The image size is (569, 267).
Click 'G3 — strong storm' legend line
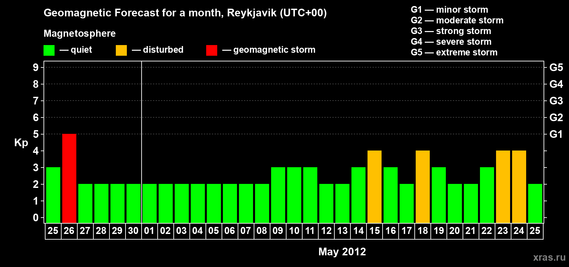tap(451, 31)
